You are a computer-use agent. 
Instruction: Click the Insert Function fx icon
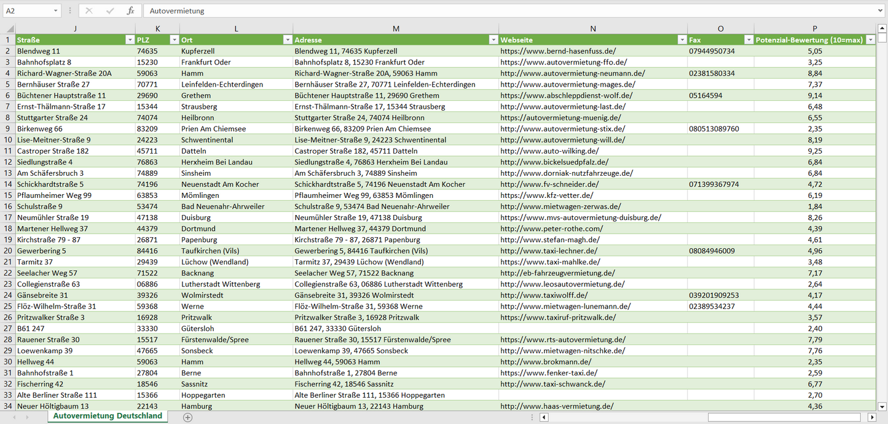[x=130, y=11]
